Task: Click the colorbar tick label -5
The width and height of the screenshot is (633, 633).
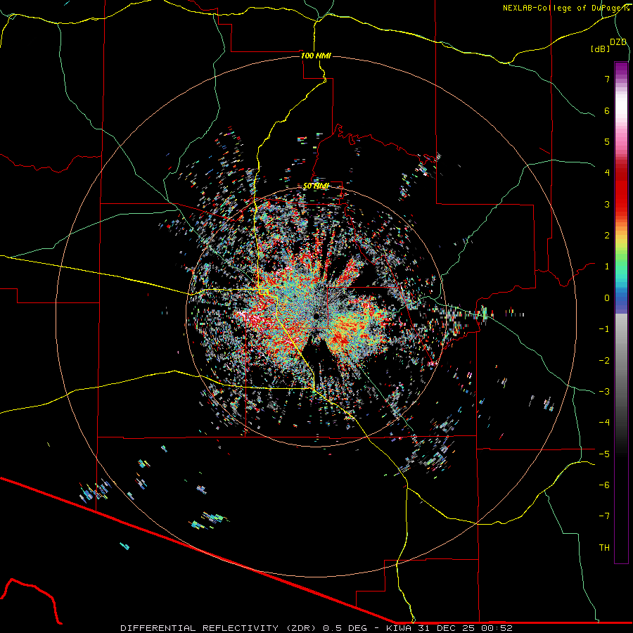Action: click(604, 454)
